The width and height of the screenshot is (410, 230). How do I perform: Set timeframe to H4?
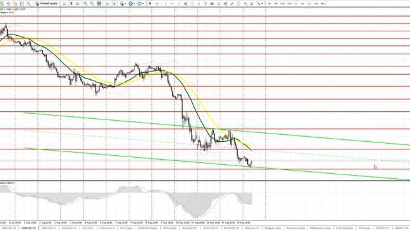[x=303, y=4]
